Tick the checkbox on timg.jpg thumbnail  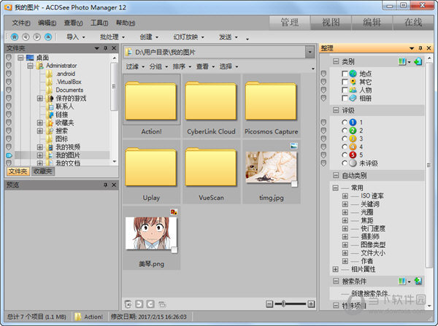[x=294, y=184]
